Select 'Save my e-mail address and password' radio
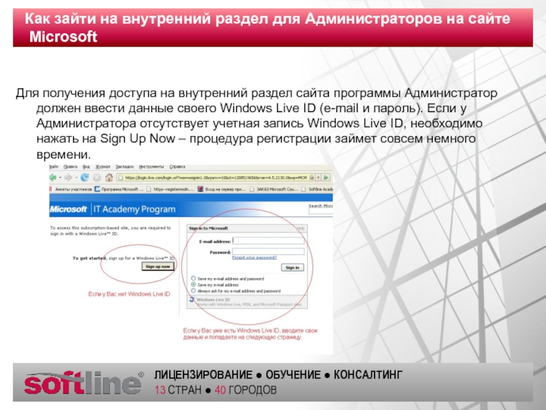 tap(193, 278)
